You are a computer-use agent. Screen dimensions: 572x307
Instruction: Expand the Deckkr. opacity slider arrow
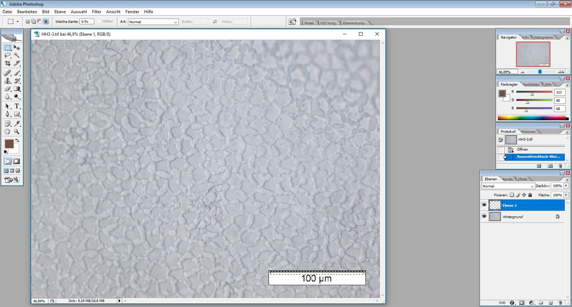tap(566, 186)
